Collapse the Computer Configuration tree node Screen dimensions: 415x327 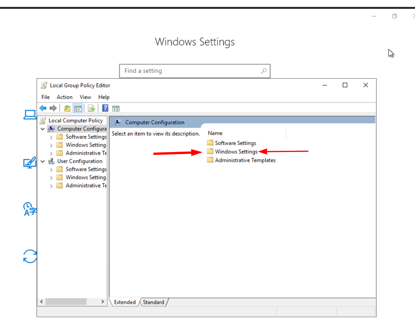[42, 129]
